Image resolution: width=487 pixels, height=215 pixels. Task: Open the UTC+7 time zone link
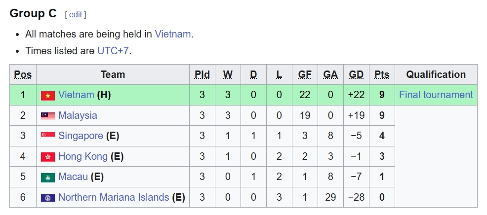tap(113, 50)
